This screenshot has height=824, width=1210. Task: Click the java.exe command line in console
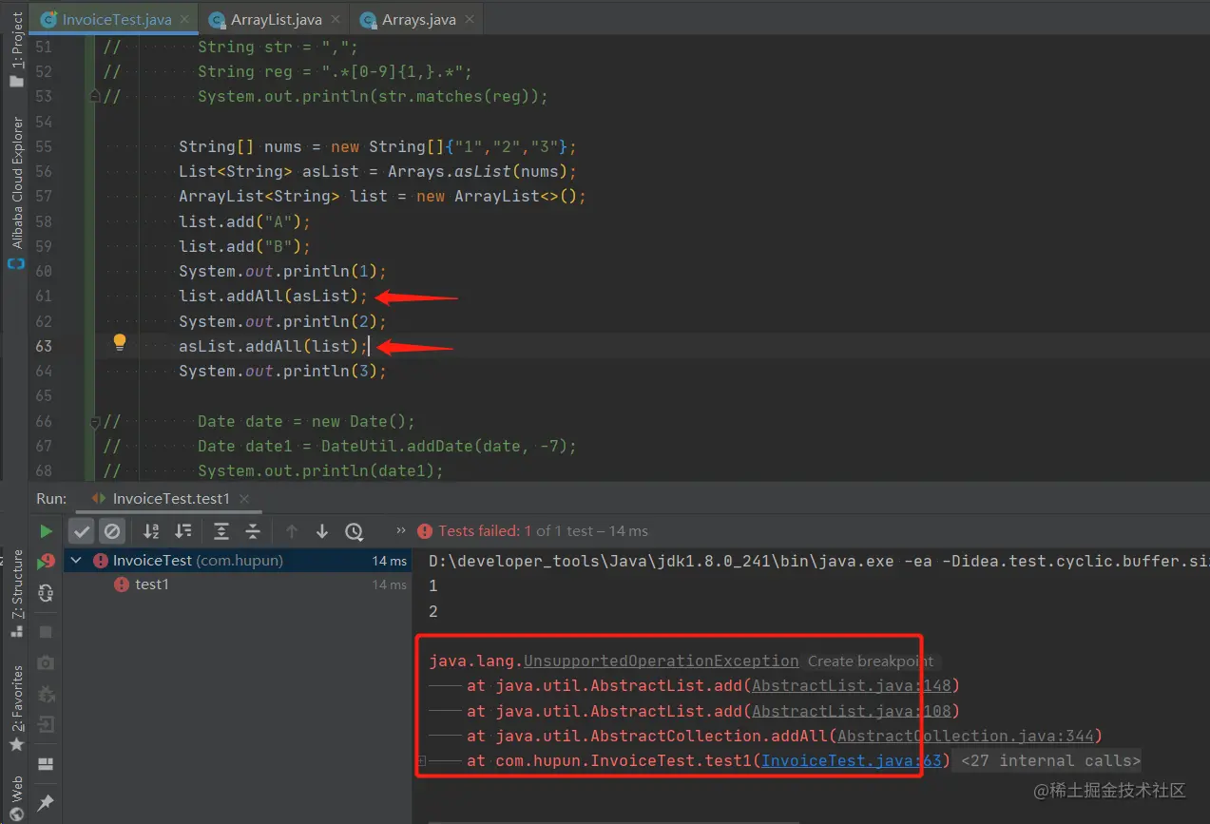point(817,561)
